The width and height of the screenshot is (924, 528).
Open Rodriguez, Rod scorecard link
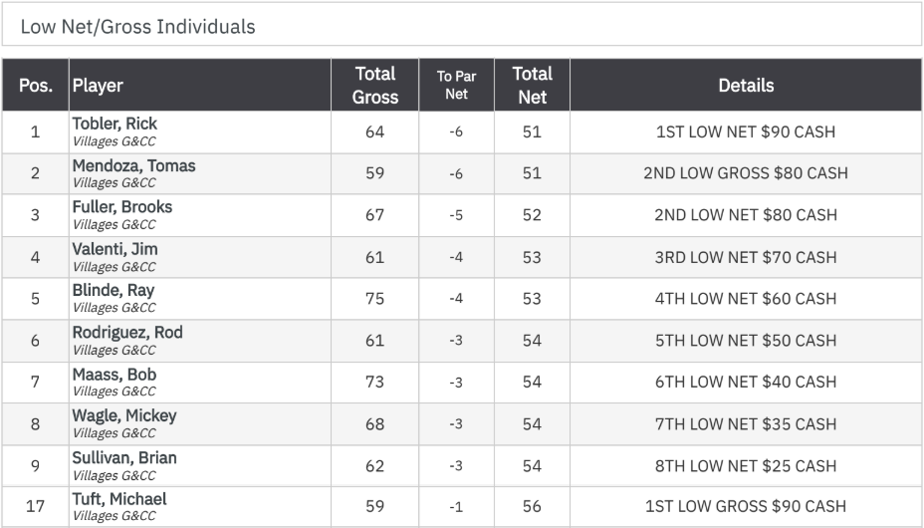point(127,333)
